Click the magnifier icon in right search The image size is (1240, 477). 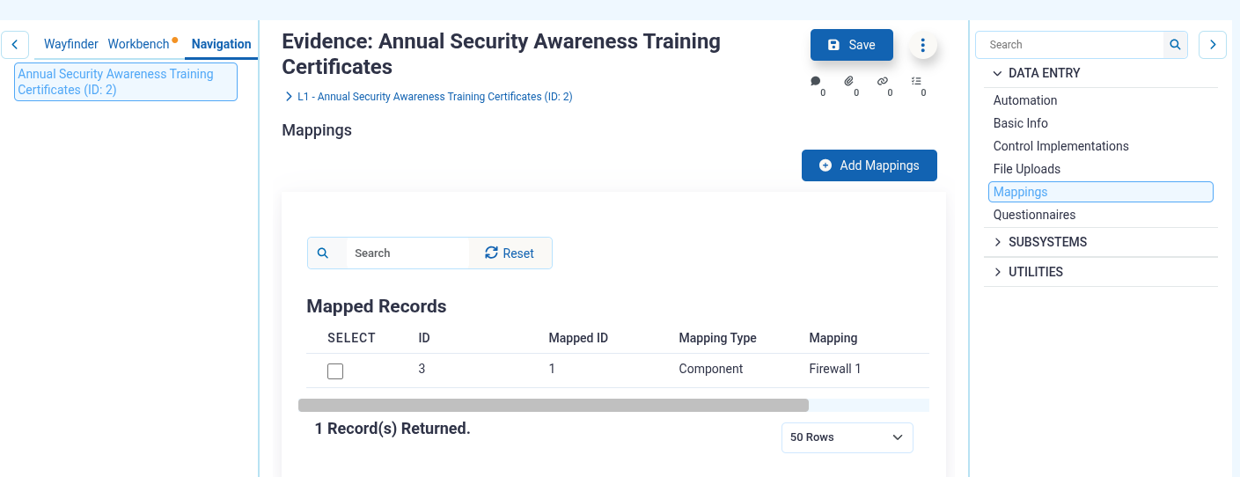pyautogui.click(x=1175, y=45)
